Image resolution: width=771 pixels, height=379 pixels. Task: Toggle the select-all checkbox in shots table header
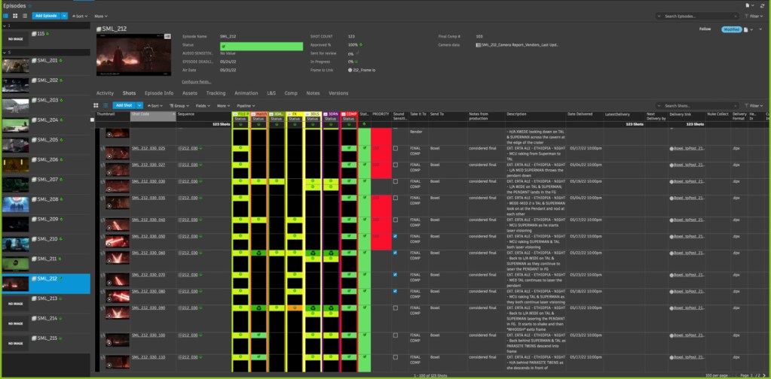pyautogui.click(x=93, y=120)
